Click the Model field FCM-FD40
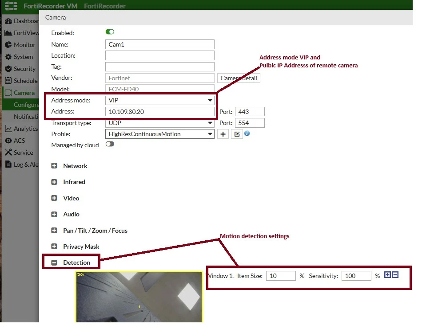The height and width of the screenshot is (329, 438). point(160,89)
